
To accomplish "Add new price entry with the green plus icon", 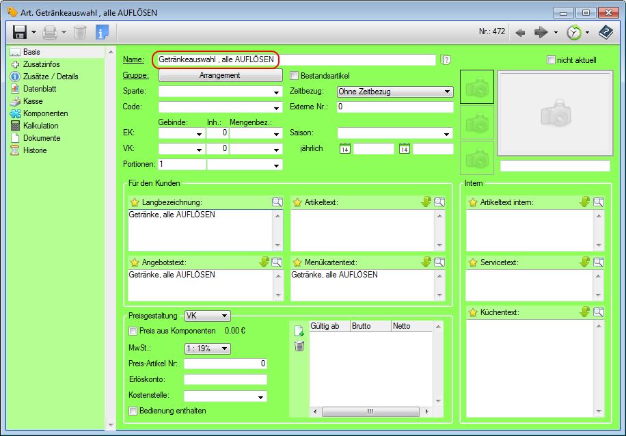I will tap(299, 331).
